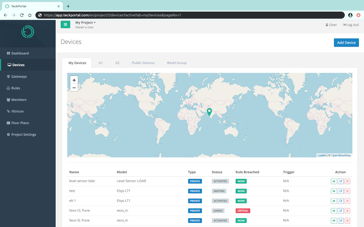View the test device details

(x=334, y=191)
